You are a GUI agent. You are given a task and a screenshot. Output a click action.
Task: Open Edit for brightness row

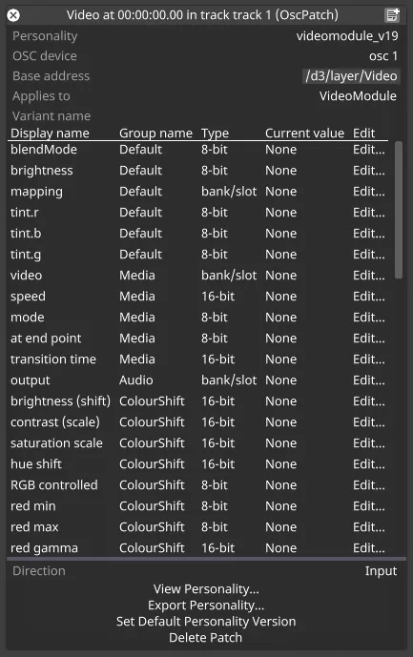click(x=368, y=171)
